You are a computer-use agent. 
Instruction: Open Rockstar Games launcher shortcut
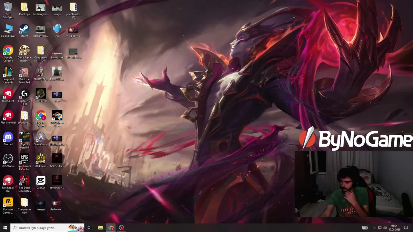[8, 202]
